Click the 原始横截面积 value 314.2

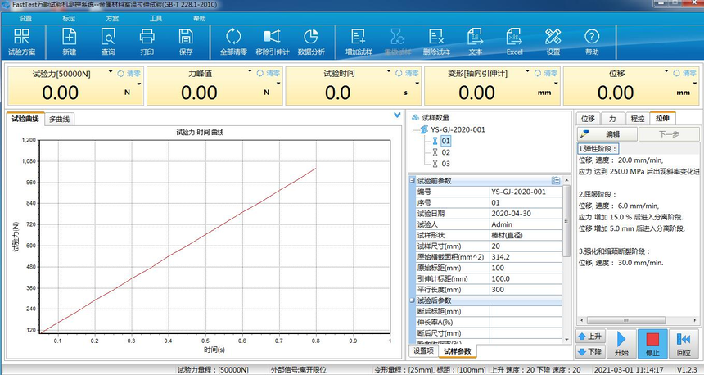point(526,257)
